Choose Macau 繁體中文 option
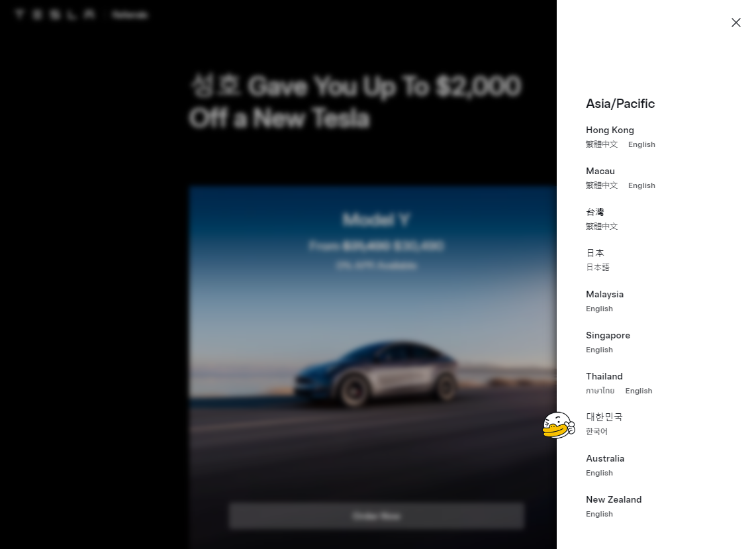Viewport: 754px width, 549px height. (602, 185)
